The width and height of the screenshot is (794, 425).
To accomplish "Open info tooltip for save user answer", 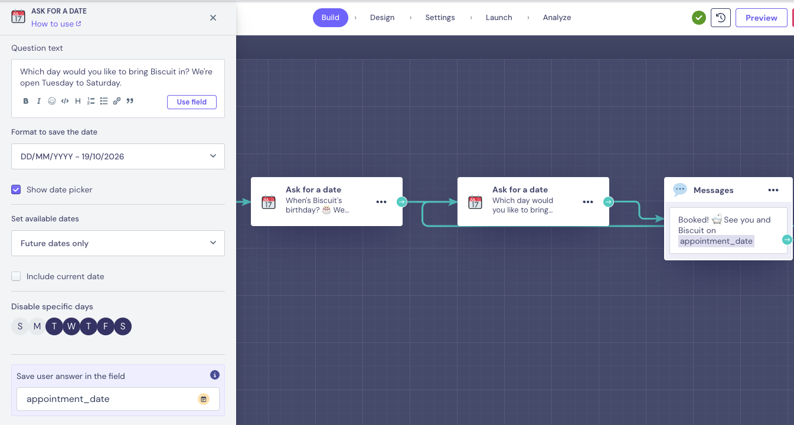I will click(215, 375).
